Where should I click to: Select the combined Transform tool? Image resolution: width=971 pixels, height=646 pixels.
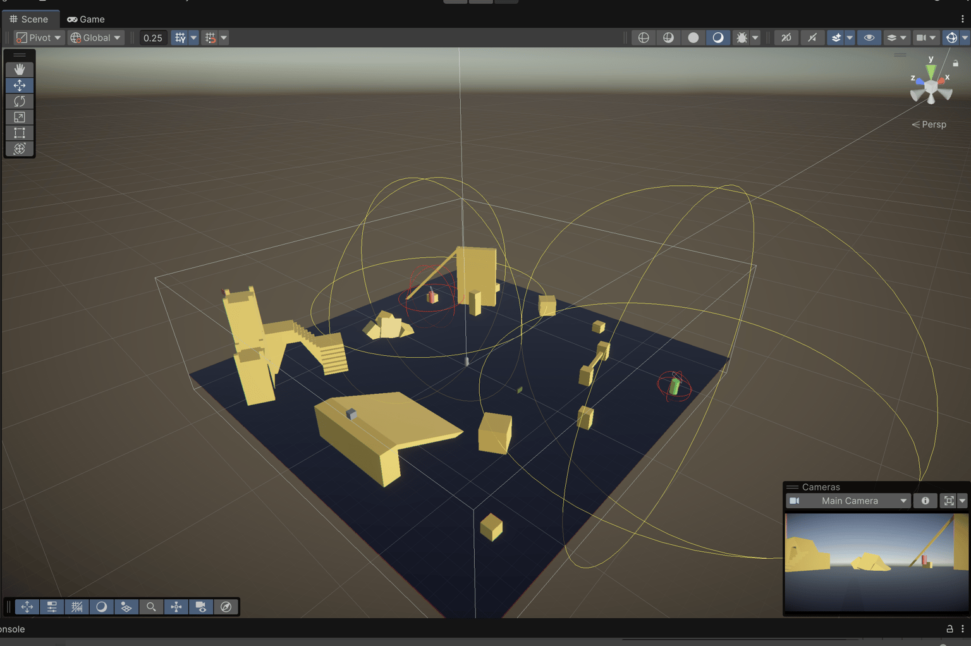tap(20, 149)
